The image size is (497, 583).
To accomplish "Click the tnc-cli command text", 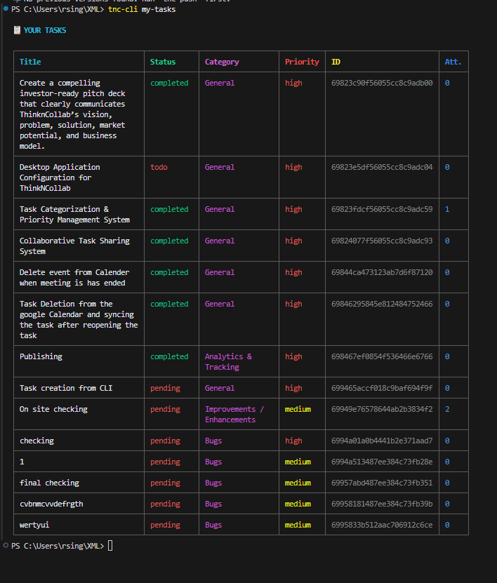I will coord(123,9).
